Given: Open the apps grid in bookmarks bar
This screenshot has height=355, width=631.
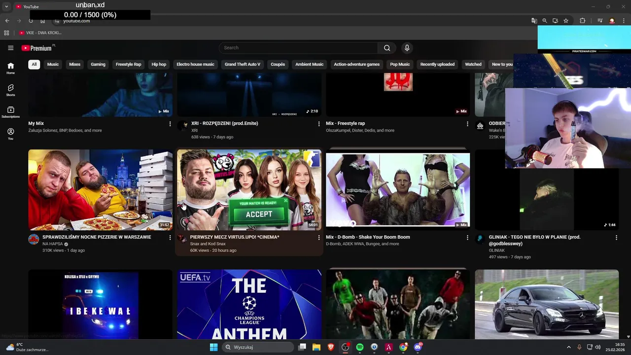Looking at the screenshot, I should [6, 33].
